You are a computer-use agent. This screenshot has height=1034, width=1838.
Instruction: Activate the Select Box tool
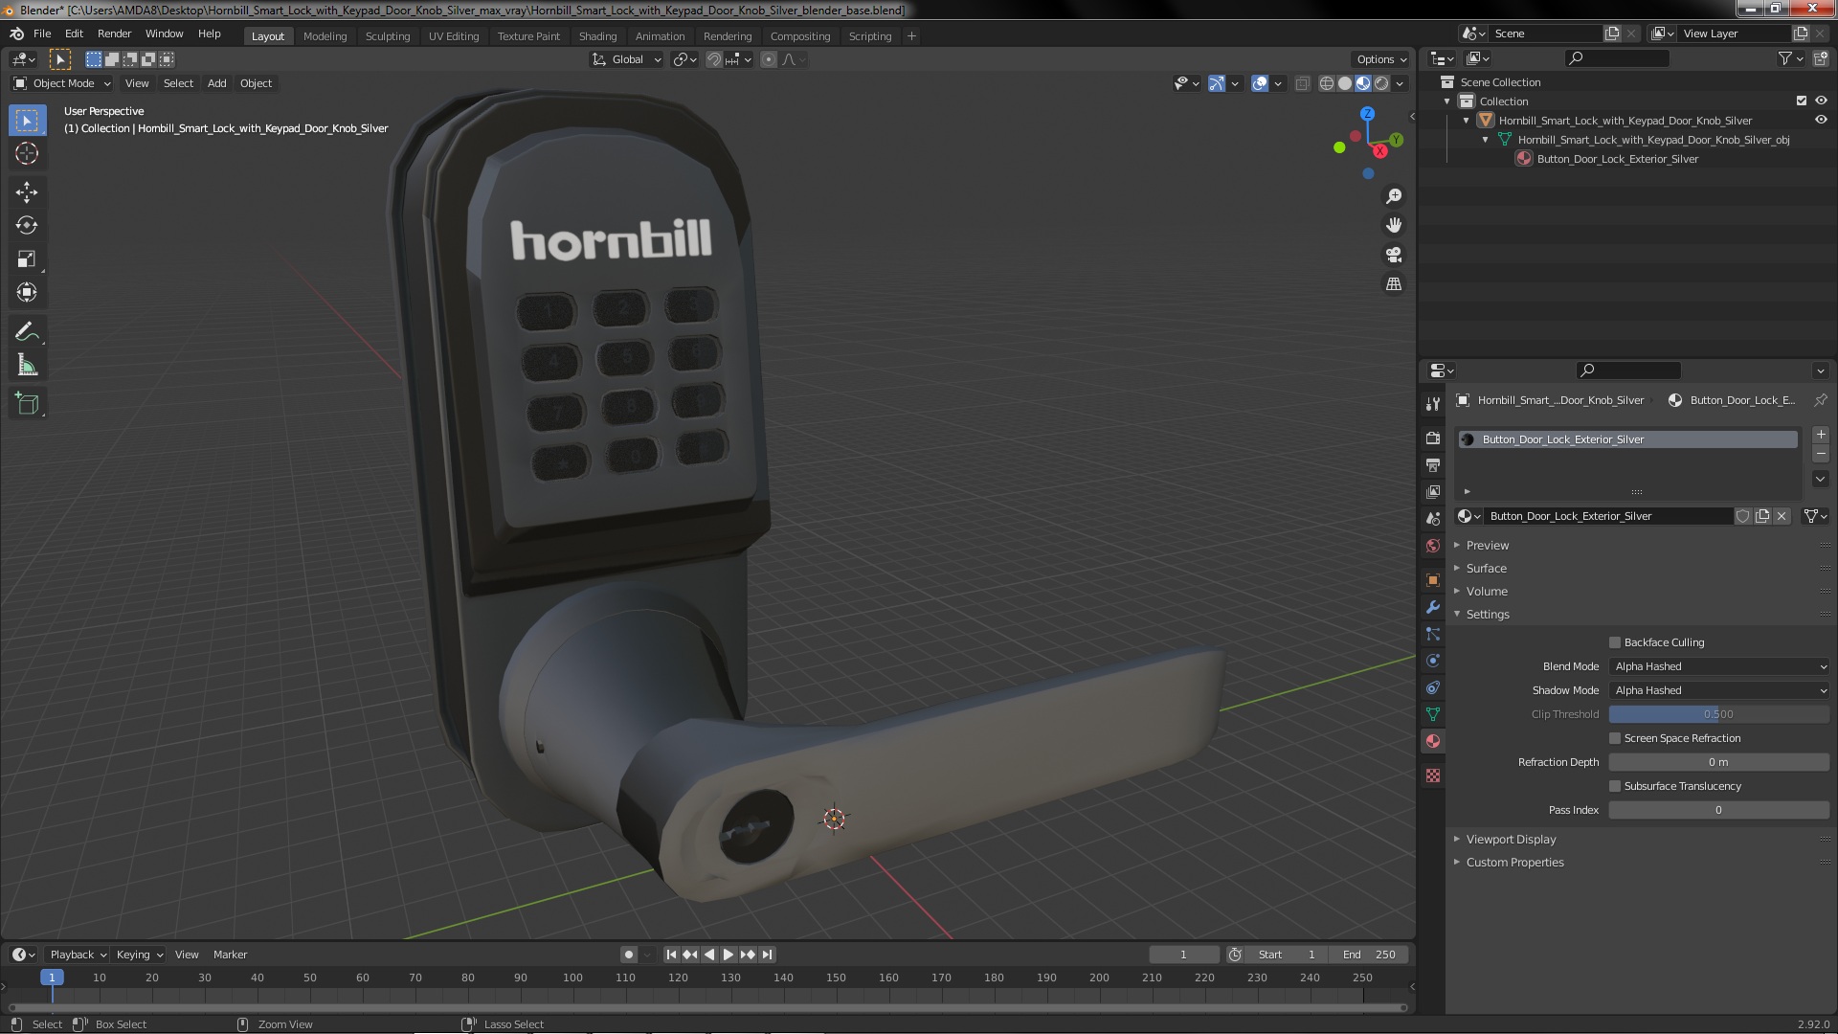[x=27, y=120]
